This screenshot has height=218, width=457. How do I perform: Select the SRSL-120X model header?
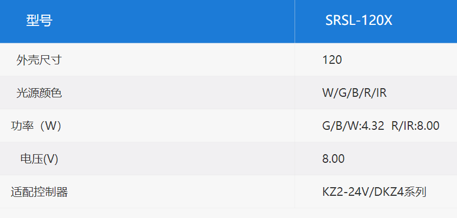pyautogui.click(x=359, y=21)
